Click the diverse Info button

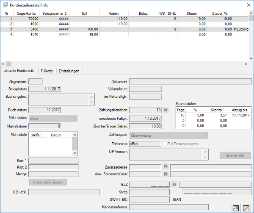(235, 155)
